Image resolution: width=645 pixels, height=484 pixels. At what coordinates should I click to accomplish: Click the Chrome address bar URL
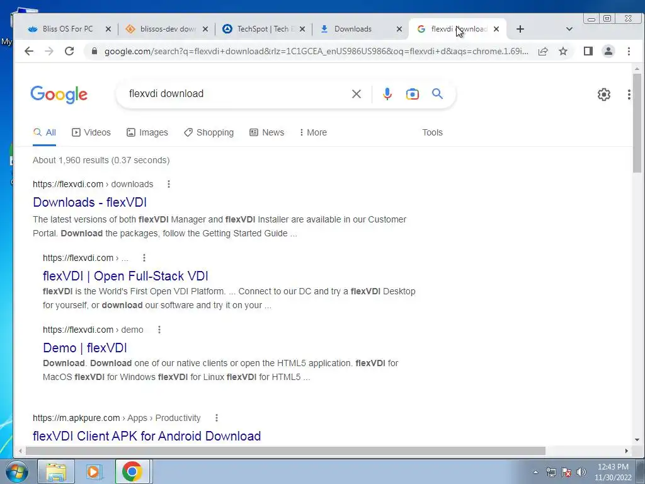point(316,51)
